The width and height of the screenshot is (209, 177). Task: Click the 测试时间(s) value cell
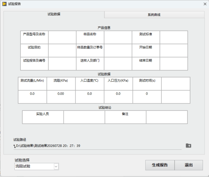point(147,97)
